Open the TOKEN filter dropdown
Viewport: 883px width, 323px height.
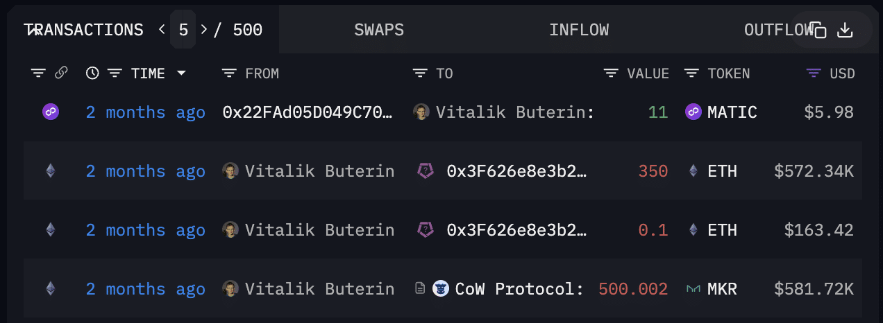(x=691, y=73)
